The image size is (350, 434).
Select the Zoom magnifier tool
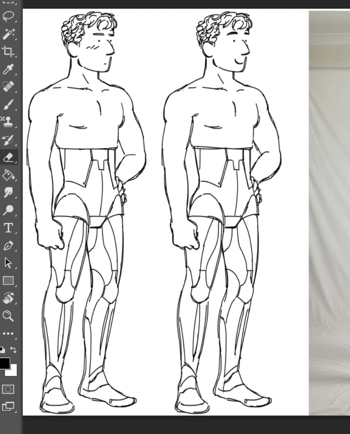8,316
